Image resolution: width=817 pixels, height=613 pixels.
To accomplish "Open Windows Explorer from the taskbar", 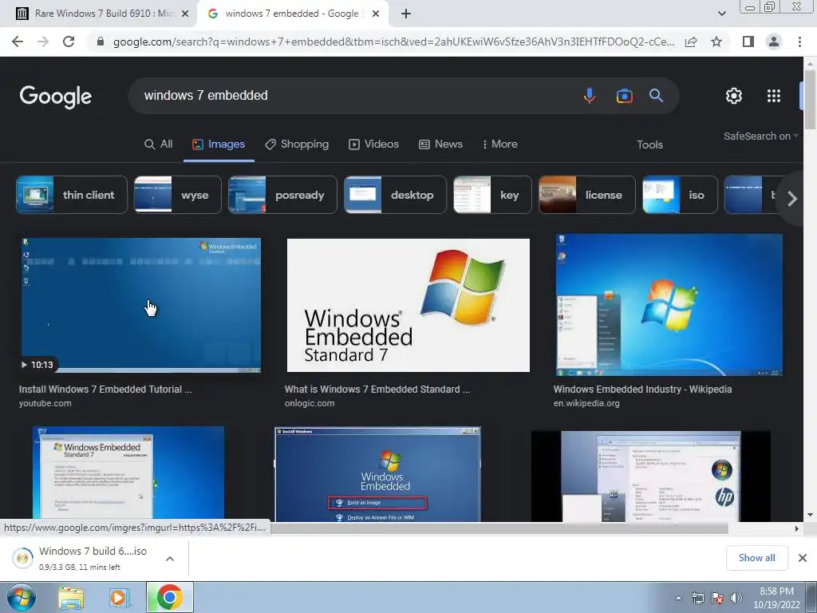I will tap(71, 597).
